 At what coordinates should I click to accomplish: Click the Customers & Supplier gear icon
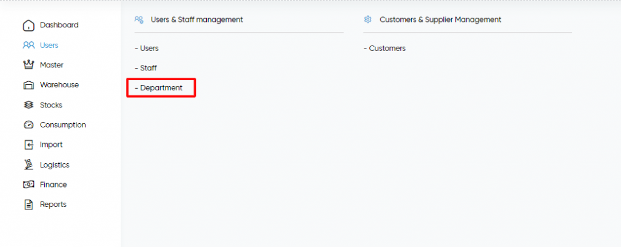pos(368,19)
